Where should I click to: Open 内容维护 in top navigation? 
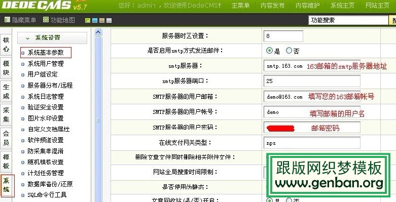307,5
